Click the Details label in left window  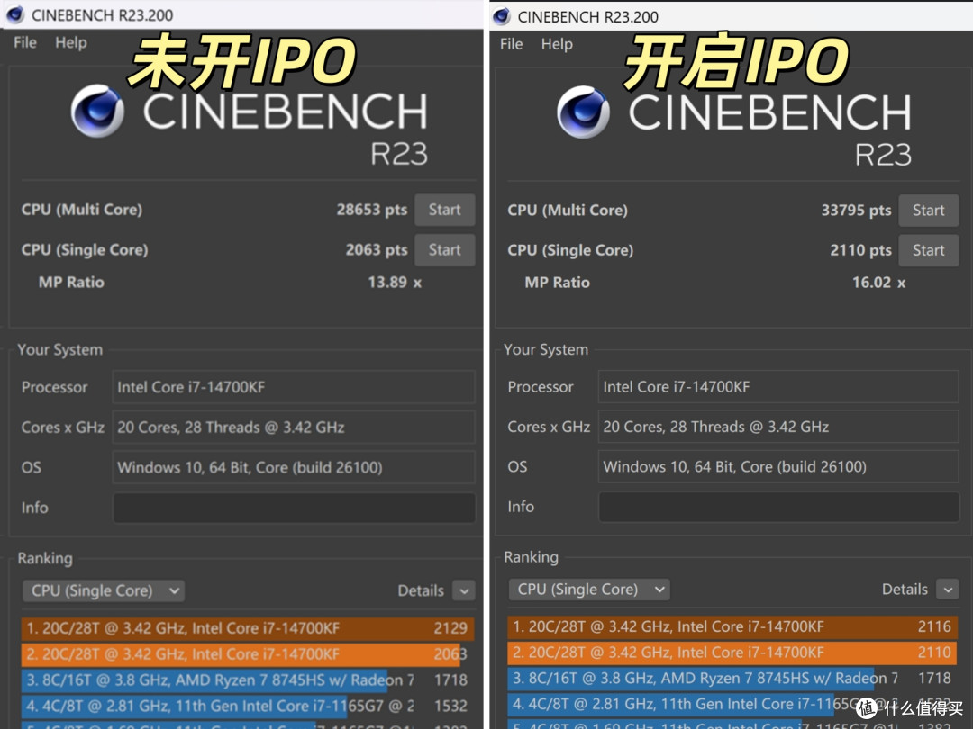coord(421,590)
